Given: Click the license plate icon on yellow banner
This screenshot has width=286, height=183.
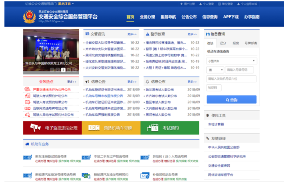Looking at the screenshot, I should [94, 128].
